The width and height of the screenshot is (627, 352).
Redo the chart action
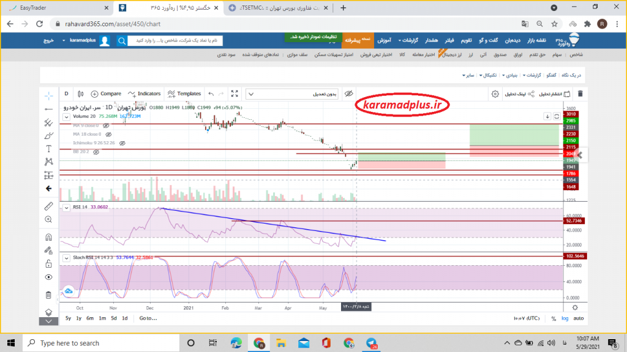click(221, 94)
